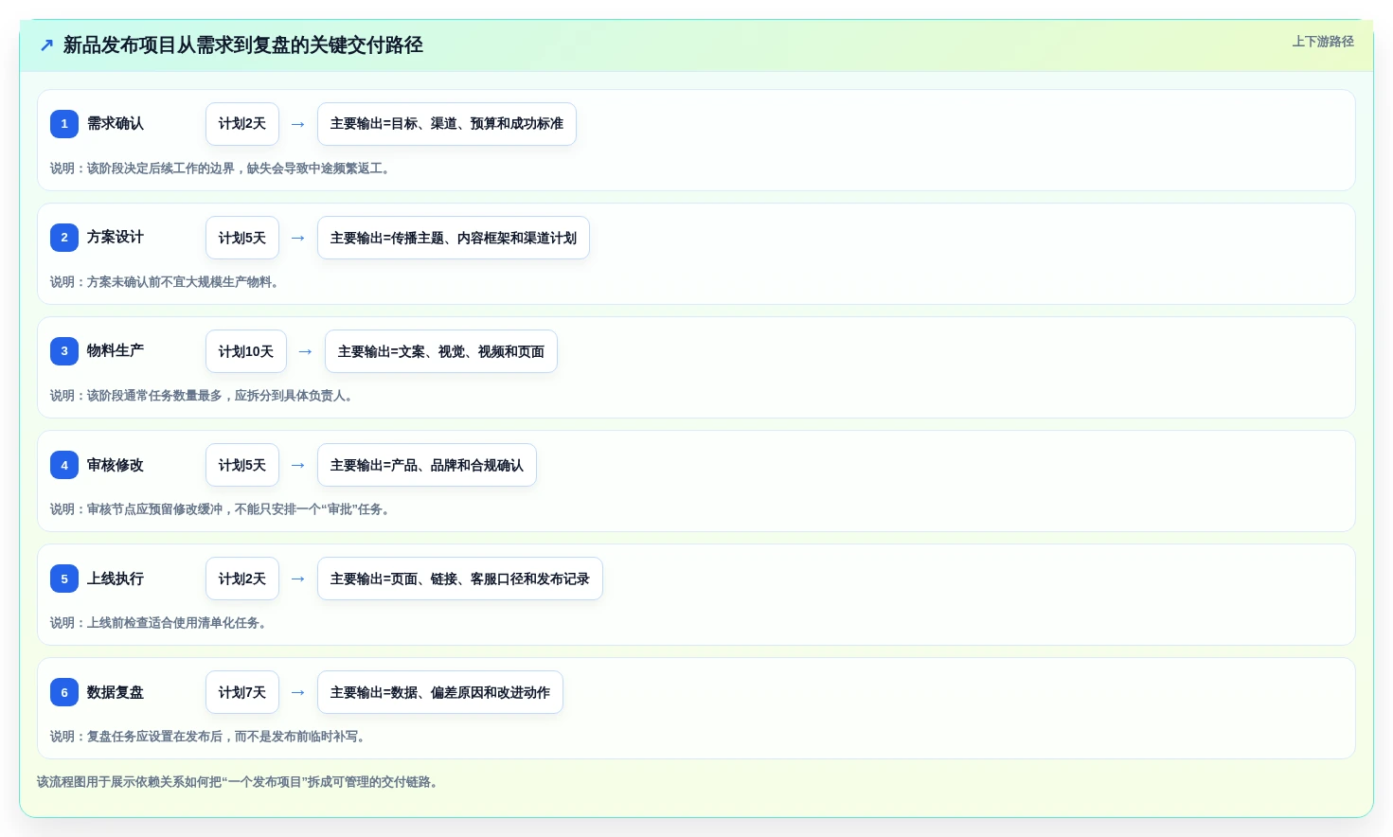Viewport: 1393px width, 837px height.
Task: Click the footer caption about 可管理的交付链路
Action: tap(239, 782)
